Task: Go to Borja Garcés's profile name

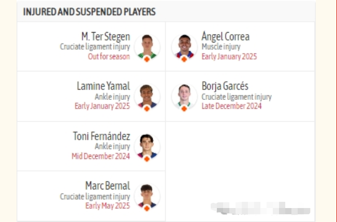Action: pyautogui.click(x=225, y=86)
